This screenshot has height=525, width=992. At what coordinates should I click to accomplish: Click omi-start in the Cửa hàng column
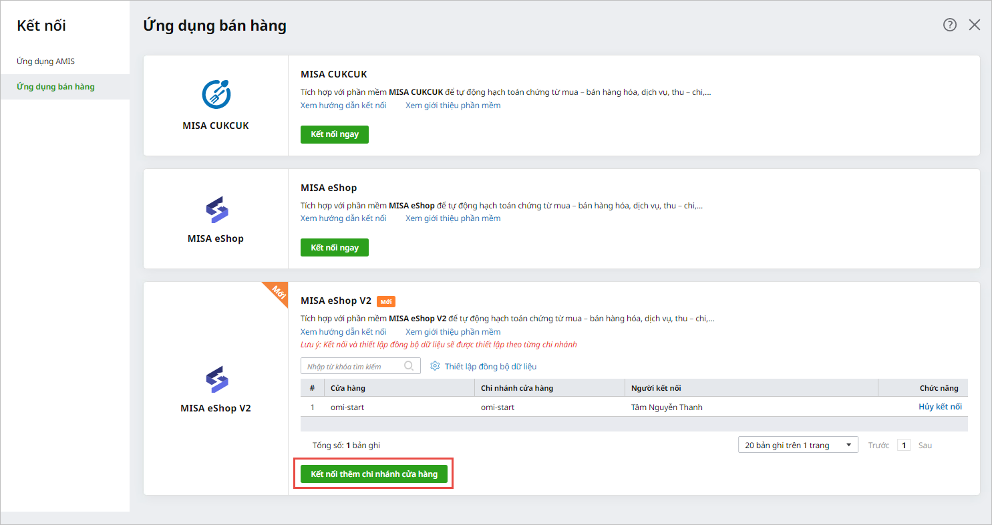tap(347, 407)
